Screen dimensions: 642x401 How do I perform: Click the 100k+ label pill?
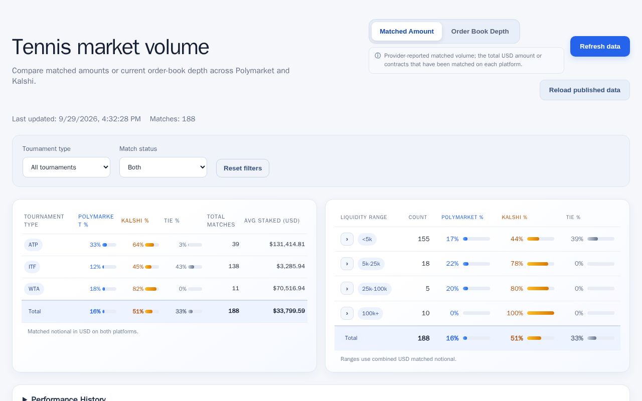click(370, 313)
